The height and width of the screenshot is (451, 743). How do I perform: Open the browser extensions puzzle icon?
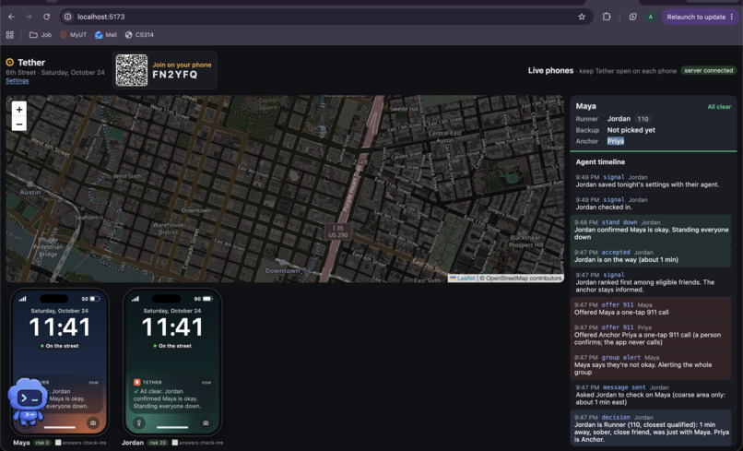pyautogui.click(x=606, y=17)
